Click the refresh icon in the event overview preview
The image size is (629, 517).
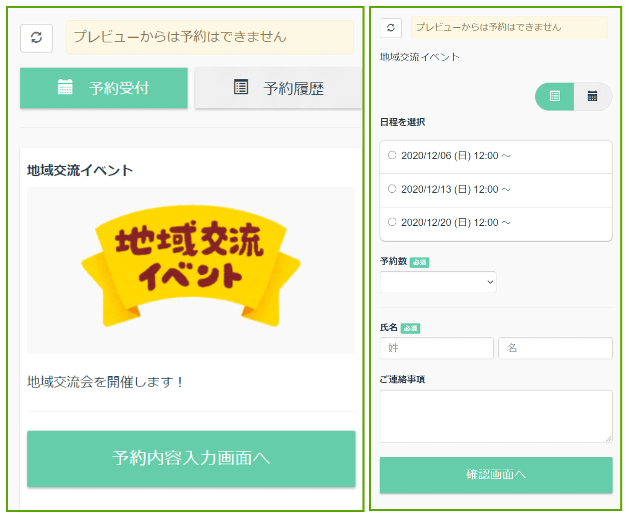coord(36,38)
